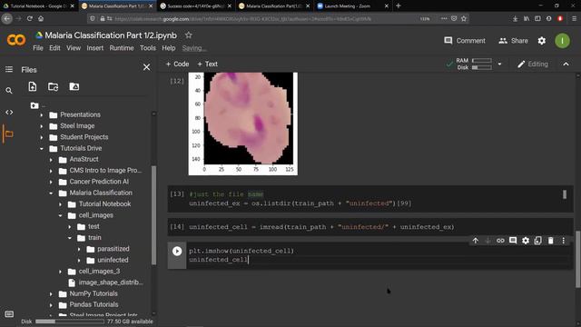Expand the AnaStruct folder
This screenshot has height=327, width=581.
point(51,160)
